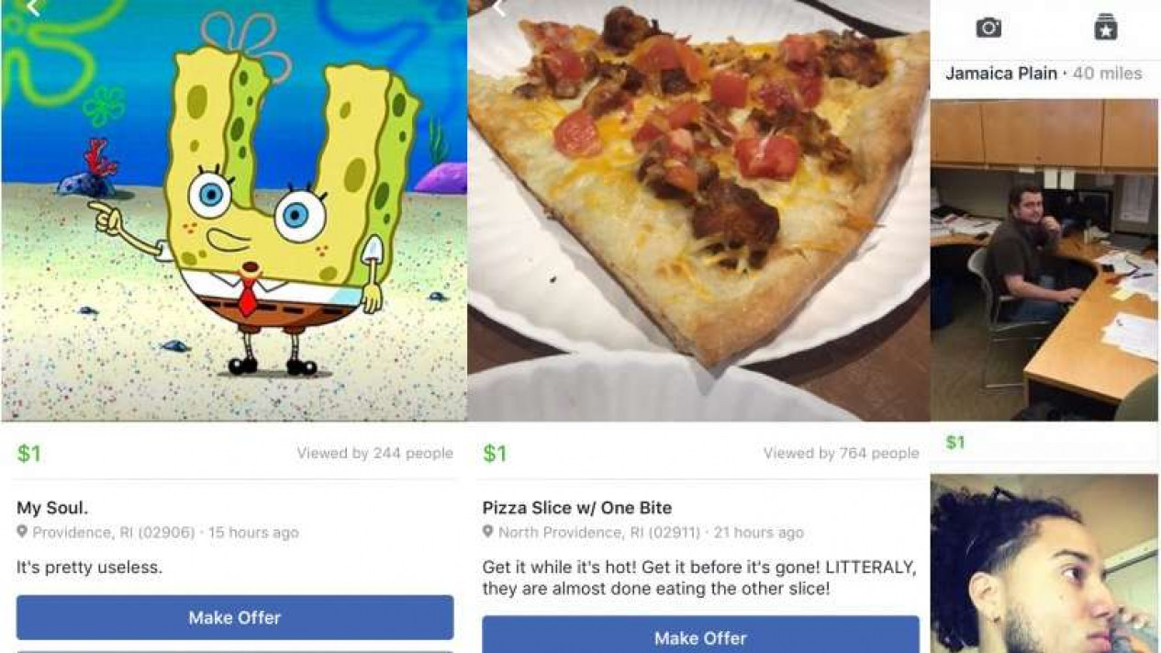
Task: Open the office desk listing thumbnail
Action: coord(1044,260)
